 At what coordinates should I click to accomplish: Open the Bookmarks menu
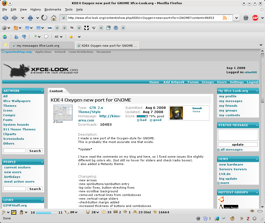(x=53, y=9)
